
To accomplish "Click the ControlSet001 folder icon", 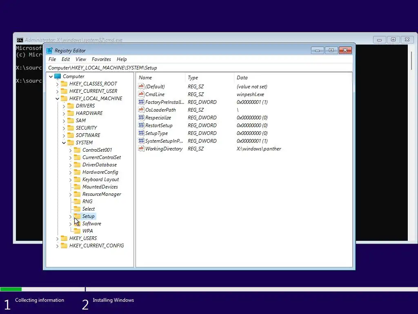I will [x=77, y=150].
